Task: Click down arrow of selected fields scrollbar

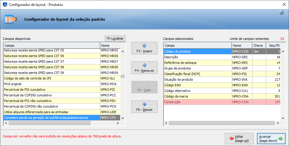Action: (x=283, y=118)
